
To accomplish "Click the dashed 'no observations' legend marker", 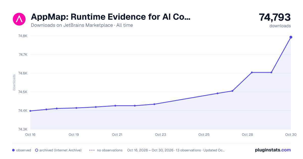I will point(92,150).
